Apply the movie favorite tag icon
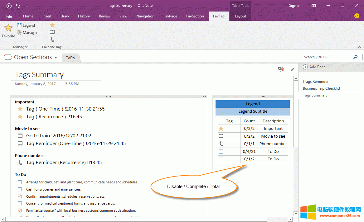 tap(52, 32)
